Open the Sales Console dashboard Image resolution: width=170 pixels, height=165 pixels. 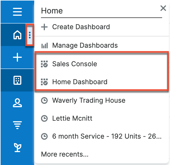pos(74,64)
